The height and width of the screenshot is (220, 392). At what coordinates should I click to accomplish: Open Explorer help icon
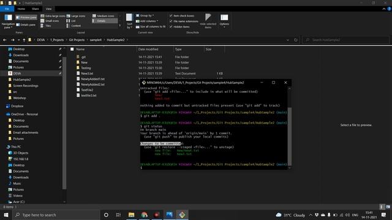[390, 9]
